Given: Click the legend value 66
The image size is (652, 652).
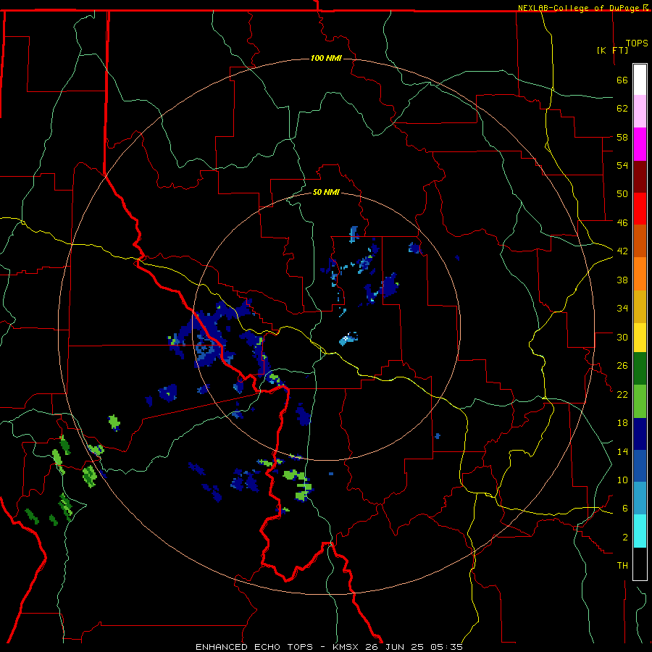Looking at the screenshot, I should point(622,80).
